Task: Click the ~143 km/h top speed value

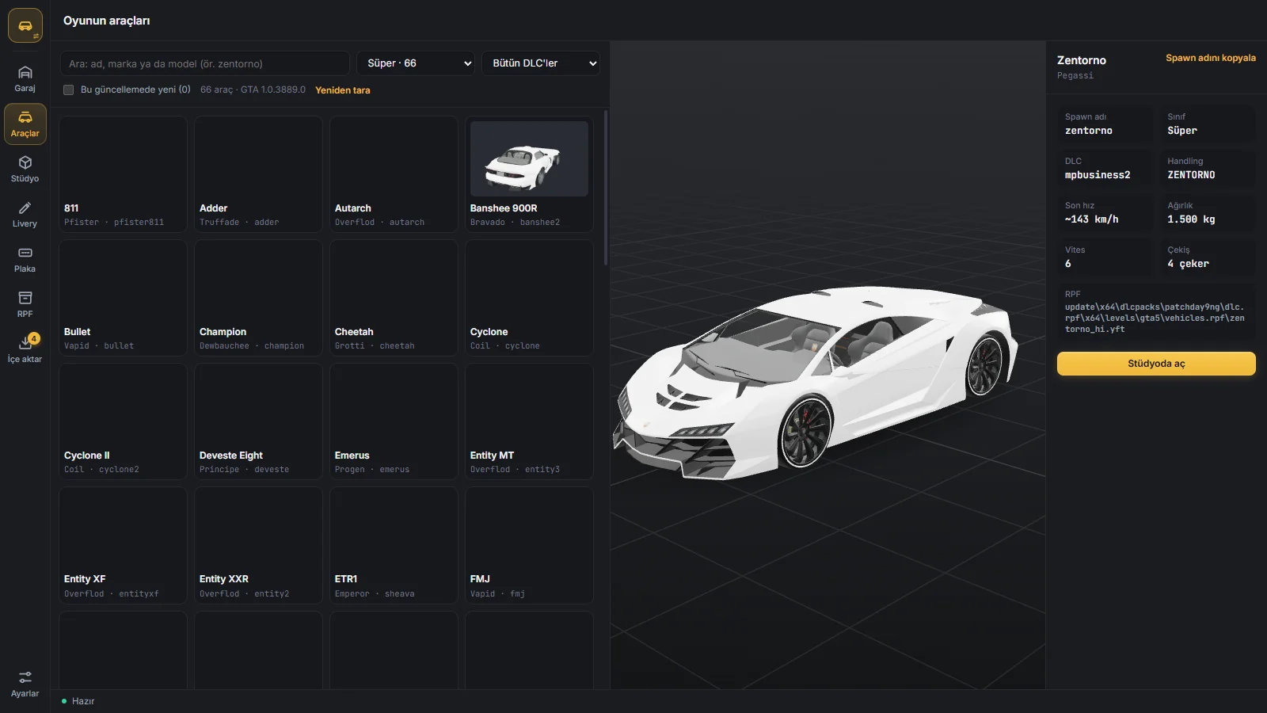Action: pyautogui.click(x=1092, y=219)
